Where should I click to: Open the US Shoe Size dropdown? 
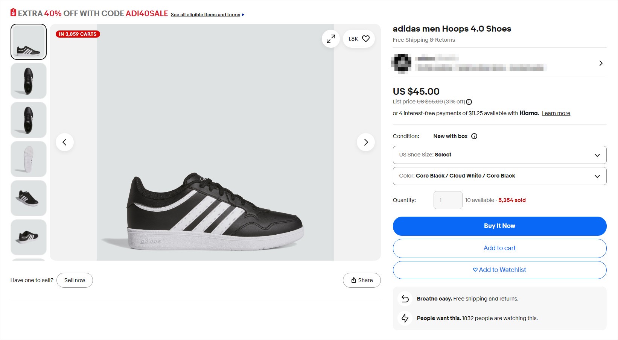[499, 155]
